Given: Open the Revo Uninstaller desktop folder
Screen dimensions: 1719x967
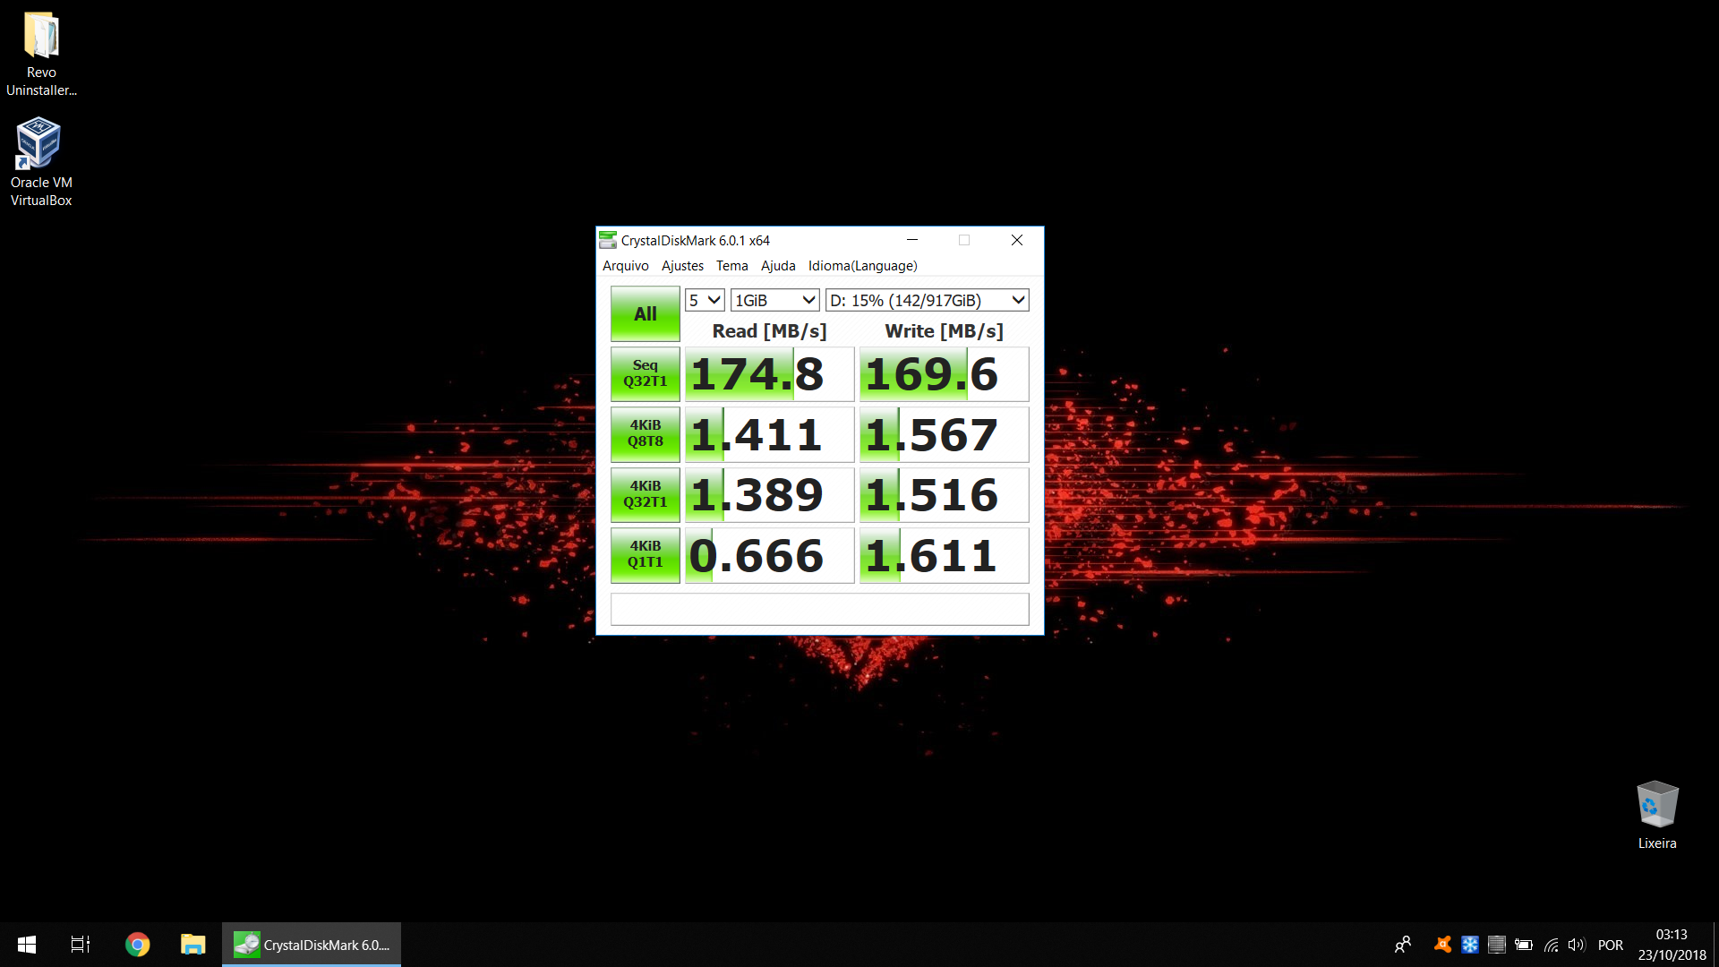Looking at the screenshot, I should pyautogui.click(x=41, y=54).
